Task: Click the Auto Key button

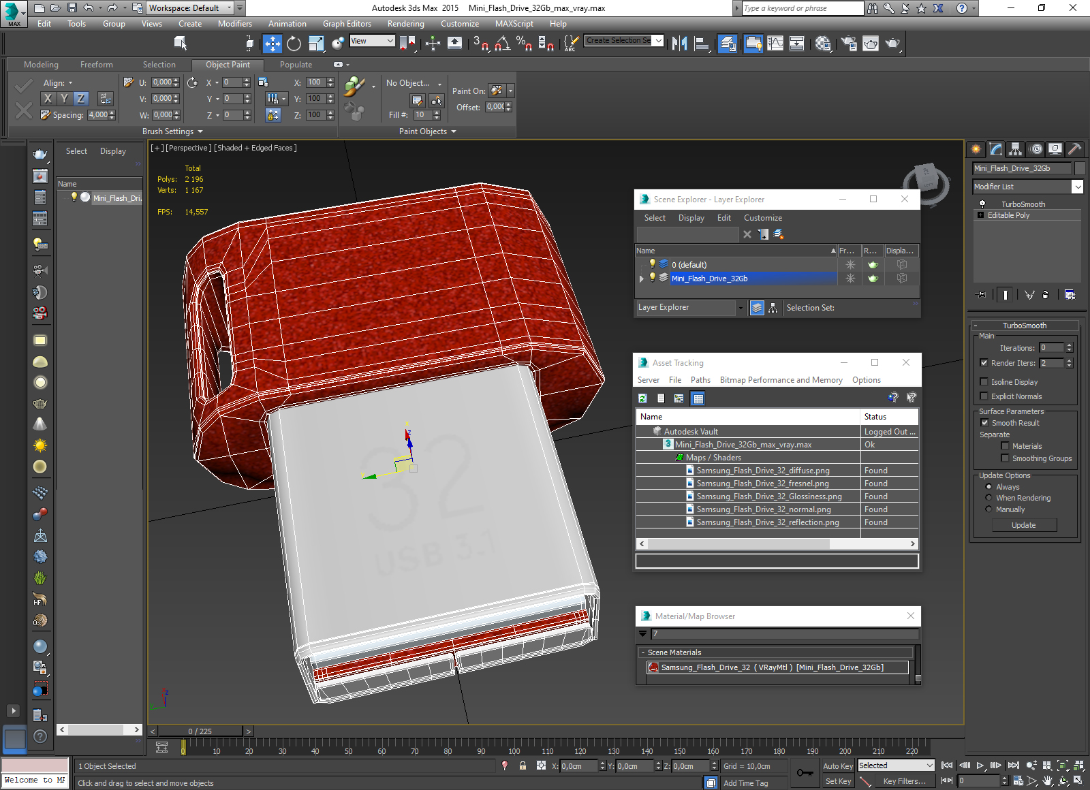Action: click(837, 766)
